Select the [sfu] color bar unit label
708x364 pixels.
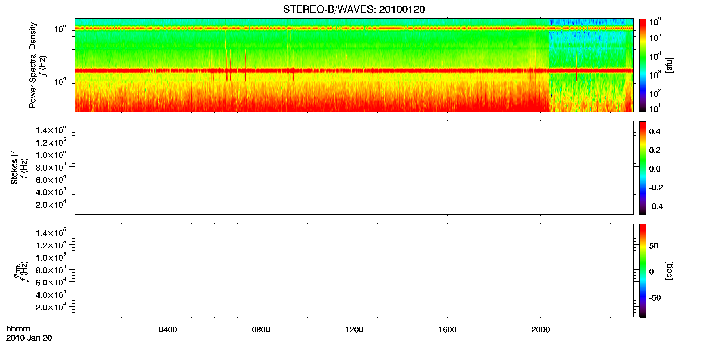[669, 65]
